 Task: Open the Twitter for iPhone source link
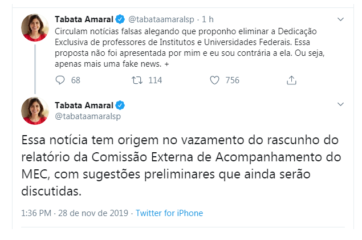[169, 213]
